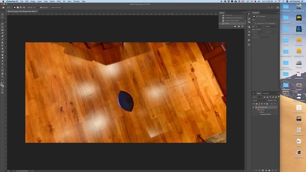Select the Clone Stamp tool
Image resolution: width=306 pixels, height=172 pixels.
point(2,43)
